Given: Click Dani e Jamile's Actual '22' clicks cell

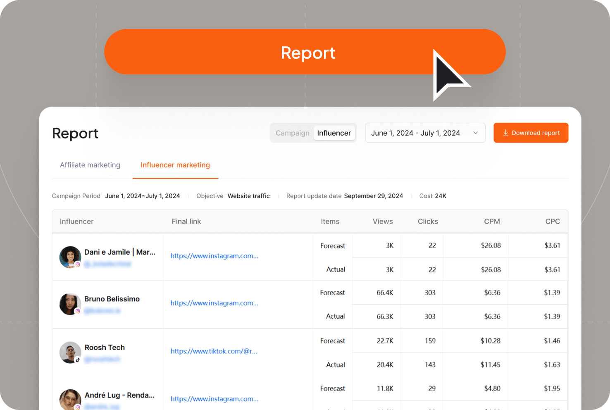Looking at the screenshot, I should click(x=432, y=270).
